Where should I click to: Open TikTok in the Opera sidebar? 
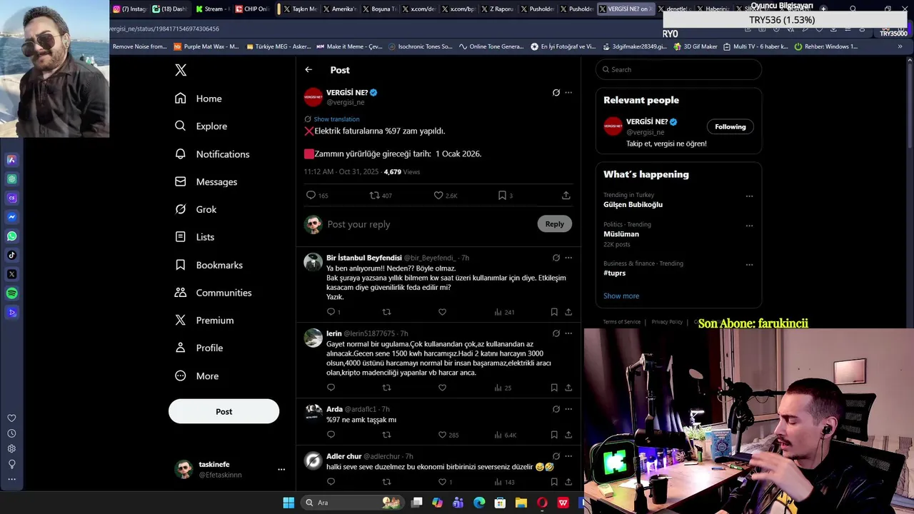point(11,255)
